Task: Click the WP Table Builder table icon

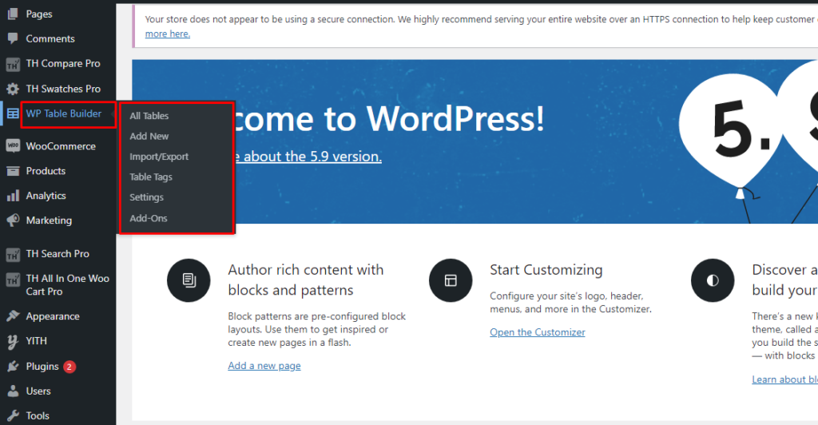Action: click(13, 113)
